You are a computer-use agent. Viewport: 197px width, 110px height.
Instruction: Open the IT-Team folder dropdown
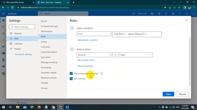click(x=133, y=55)
